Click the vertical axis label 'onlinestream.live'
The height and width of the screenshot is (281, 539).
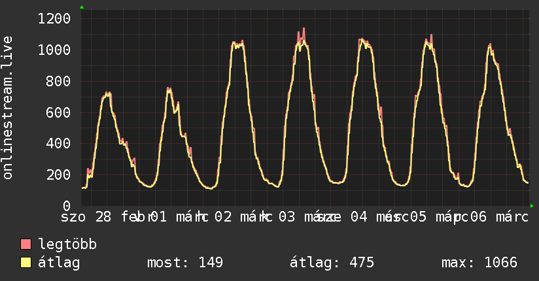(x=7, y=108)
